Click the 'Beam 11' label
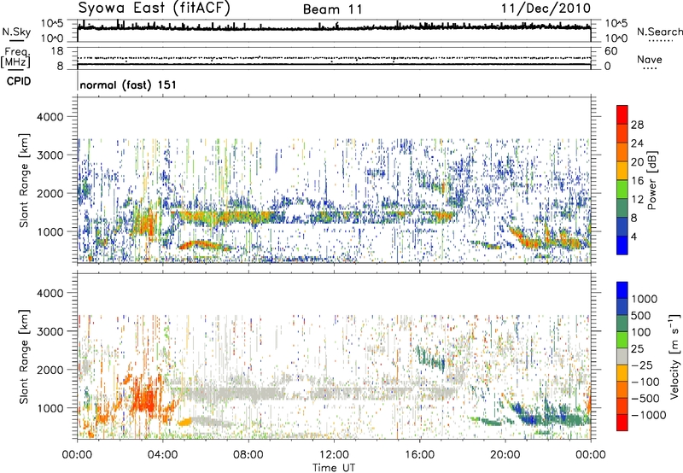 [333, 9]
